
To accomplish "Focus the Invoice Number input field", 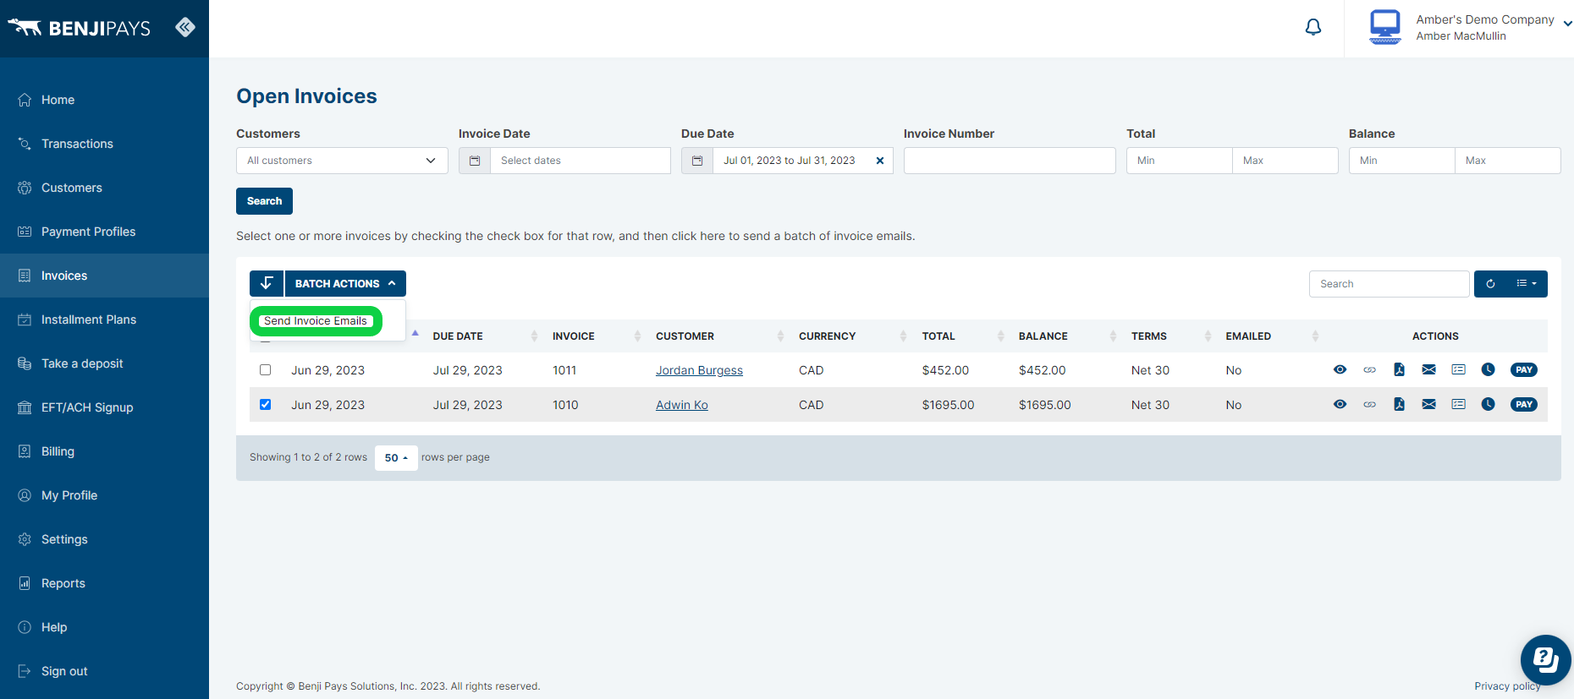I will [1010, 161].
